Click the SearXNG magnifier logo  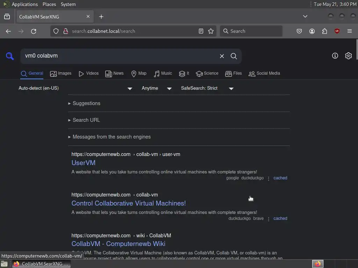click(10, 56)
